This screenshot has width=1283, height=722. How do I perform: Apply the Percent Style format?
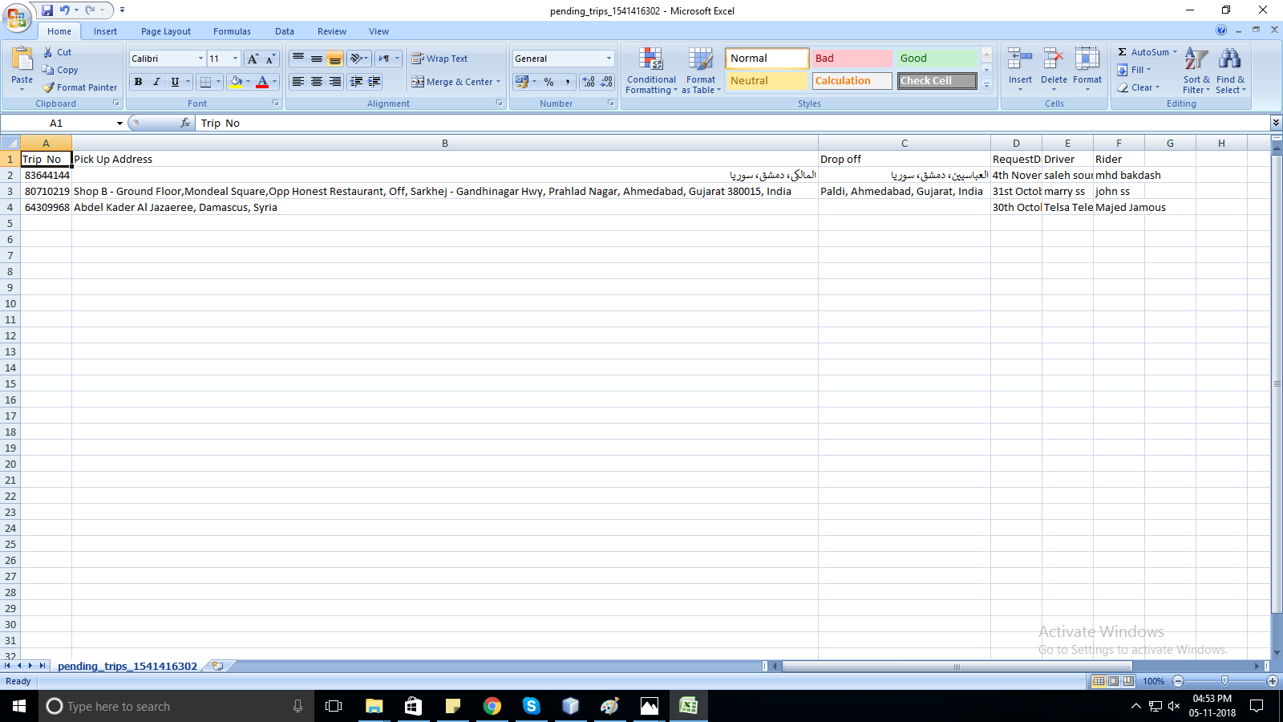pyautogui.click(x=549, y=82)
